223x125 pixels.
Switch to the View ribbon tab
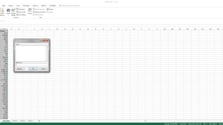pyautogui.click(x=18, y=6)
